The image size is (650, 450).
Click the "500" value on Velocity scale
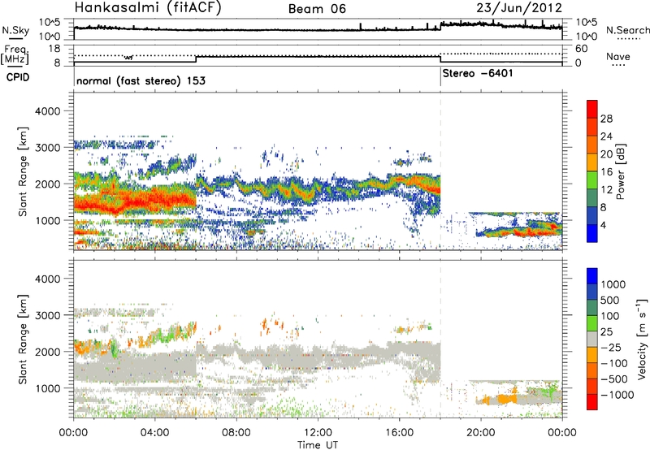(610, 301)
